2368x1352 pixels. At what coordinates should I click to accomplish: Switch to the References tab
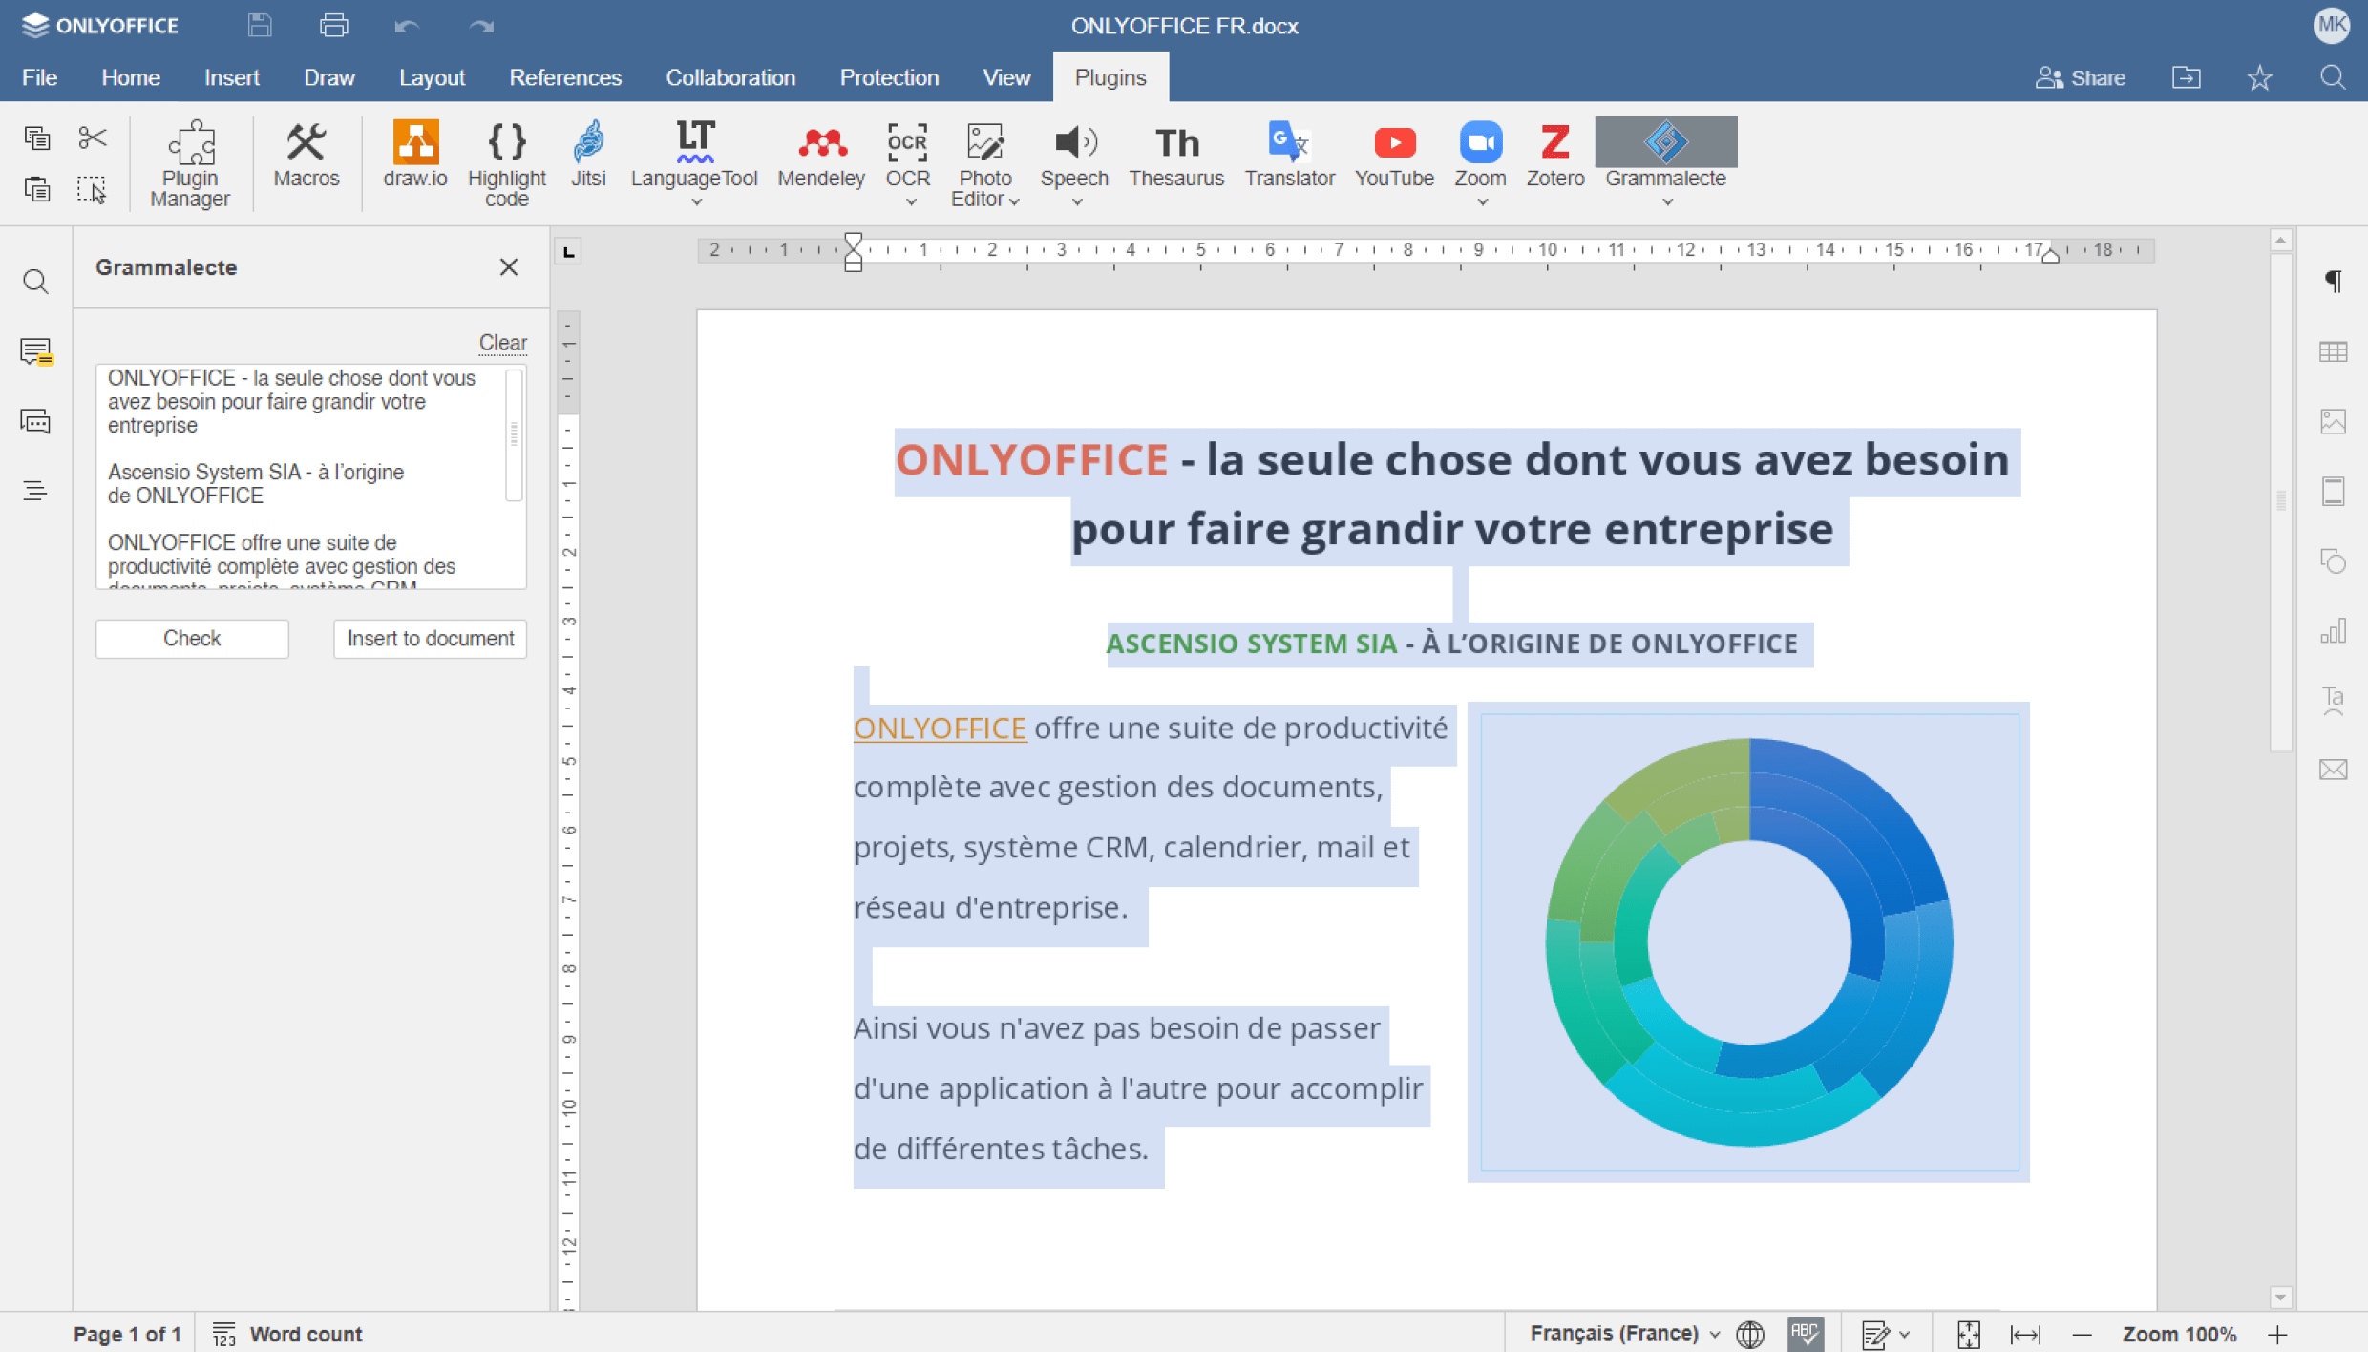pos(564,77)
